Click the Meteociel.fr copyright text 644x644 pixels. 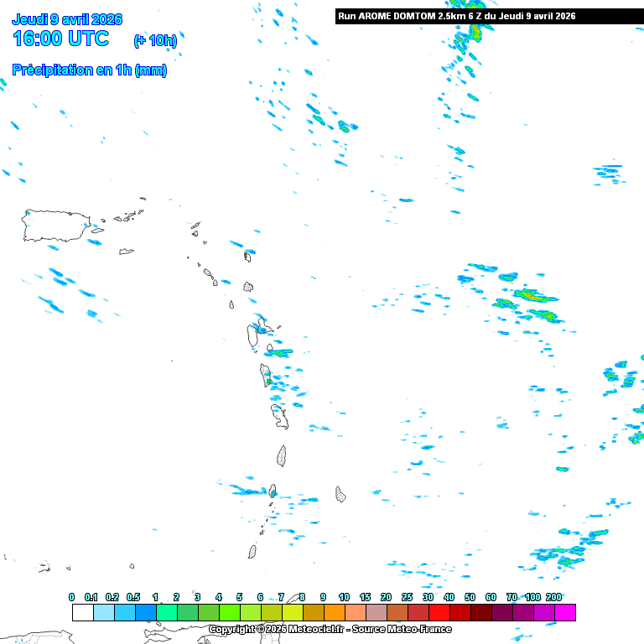tap(330, 629)
